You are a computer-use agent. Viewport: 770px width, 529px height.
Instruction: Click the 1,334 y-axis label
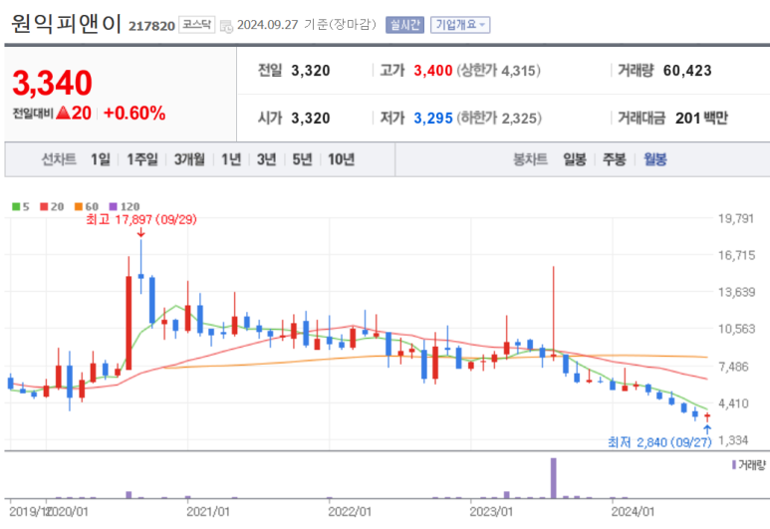tap(734, 440)
